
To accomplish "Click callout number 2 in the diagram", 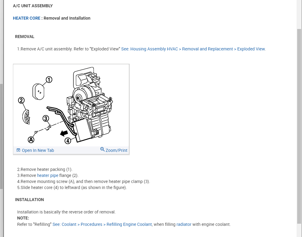I will [x=21, y=101].
